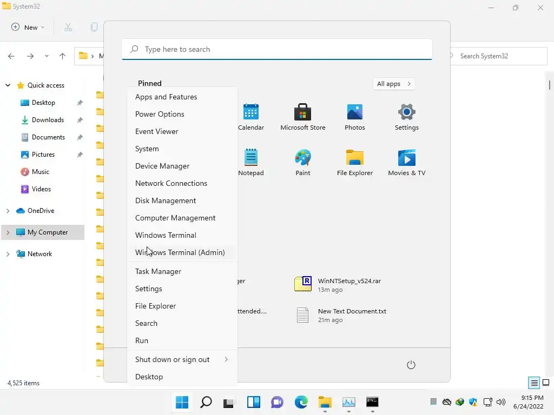Go forward in File Explorer
This screenshot has width=554, height=415.
click(30, 56)
